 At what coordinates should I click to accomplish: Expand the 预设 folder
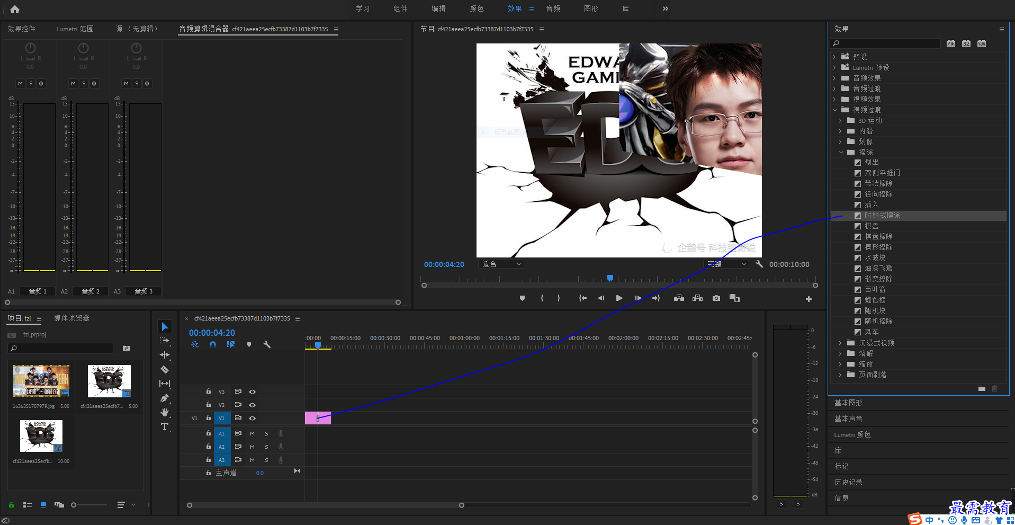click(835, 57)
